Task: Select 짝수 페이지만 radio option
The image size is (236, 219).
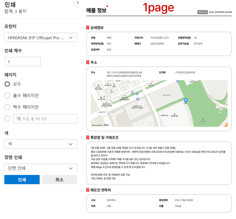Action: click(x=7, y=107)
